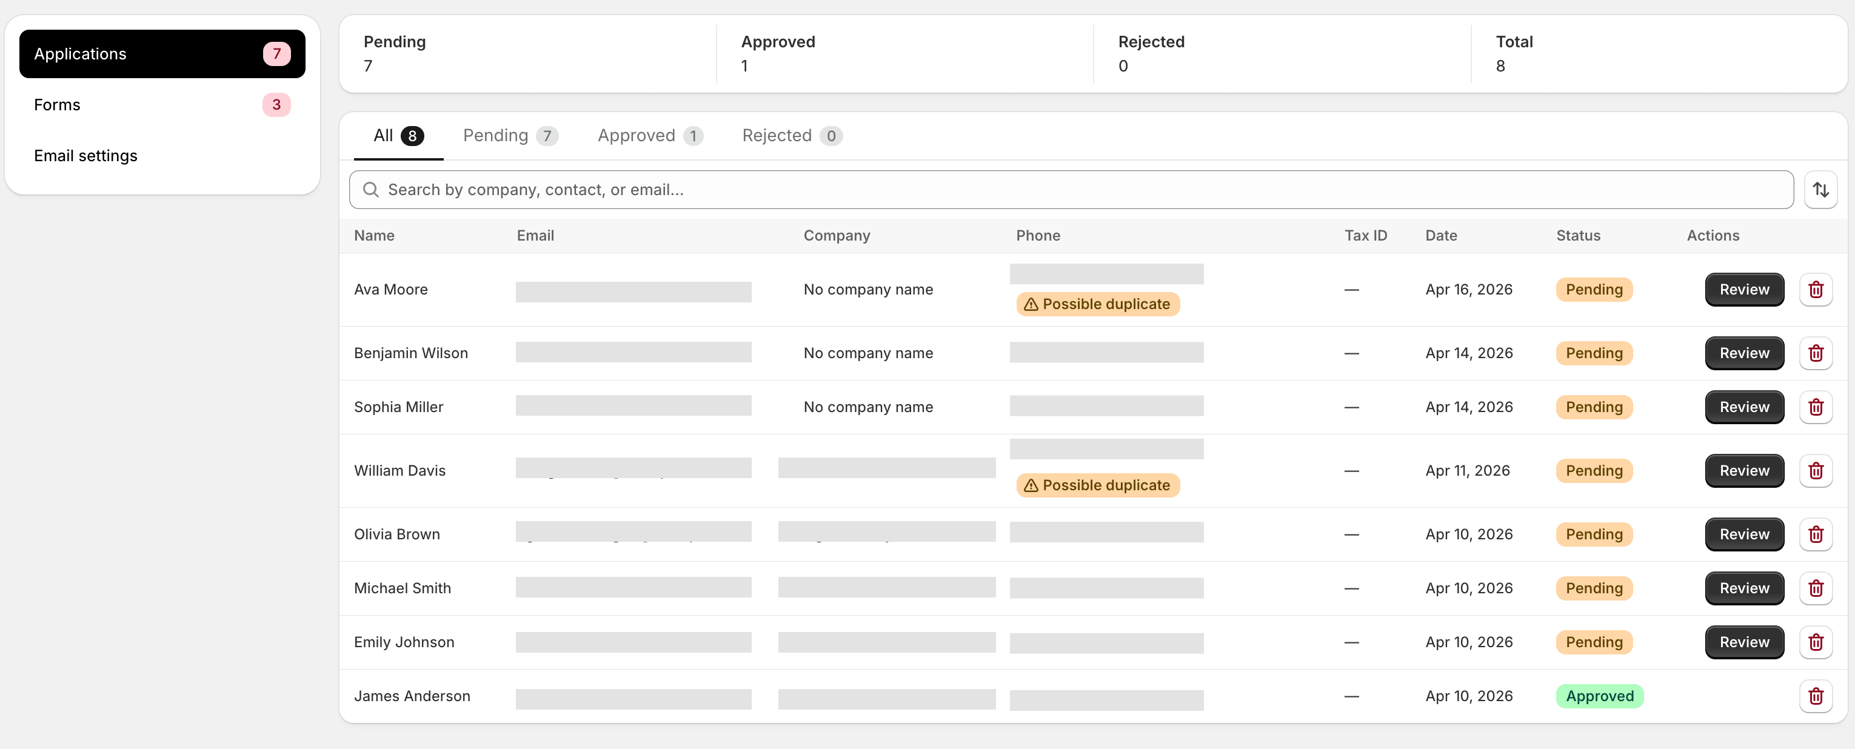This screenshot has width=1855, height=749.
Task: Click Possible duplicate badge for Ava Moore
Action: coord(1097,304)
